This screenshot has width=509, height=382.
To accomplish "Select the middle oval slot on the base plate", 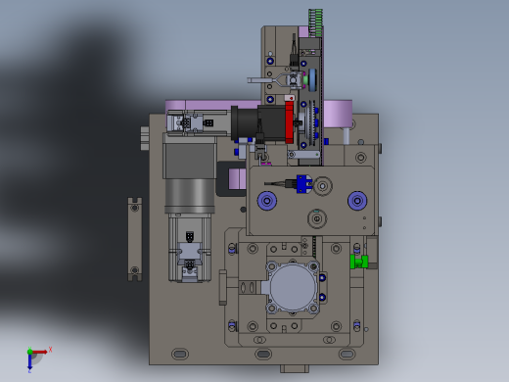I will tap(263, 354).
